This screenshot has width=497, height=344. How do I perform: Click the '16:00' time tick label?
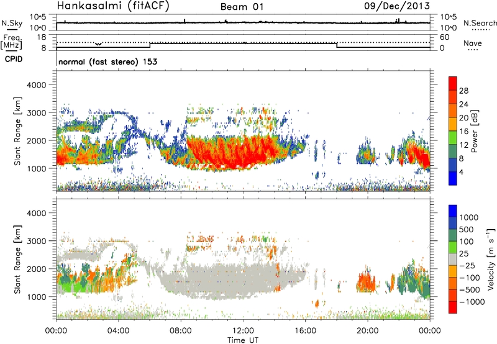click(x=305, y=331)
